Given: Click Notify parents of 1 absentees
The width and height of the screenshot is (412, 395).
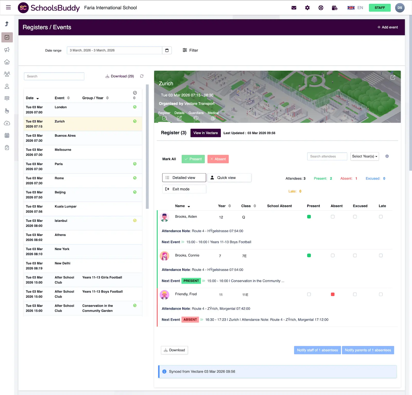Looking at the screenshot, I should click(368, 350).
